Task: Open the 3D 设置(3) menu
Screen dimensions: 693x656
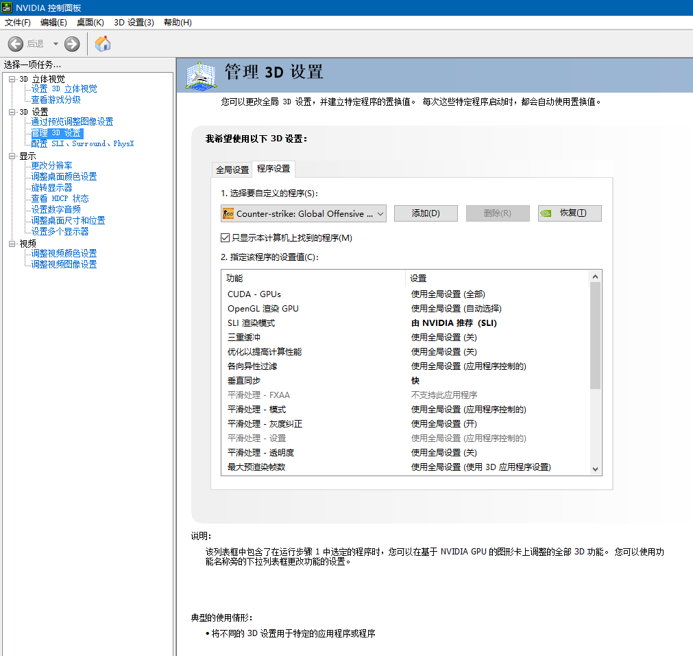Action: (134, 23)
